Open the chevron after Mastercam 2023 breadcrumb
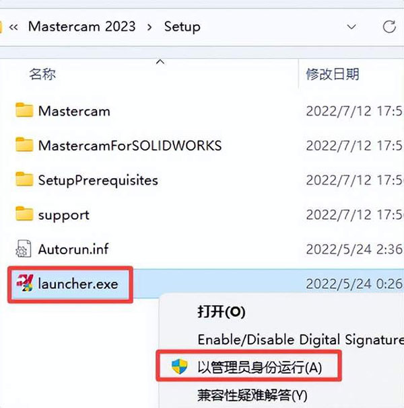Image resolution: width=404 pixels, height=408 pixels. (149, 27)
